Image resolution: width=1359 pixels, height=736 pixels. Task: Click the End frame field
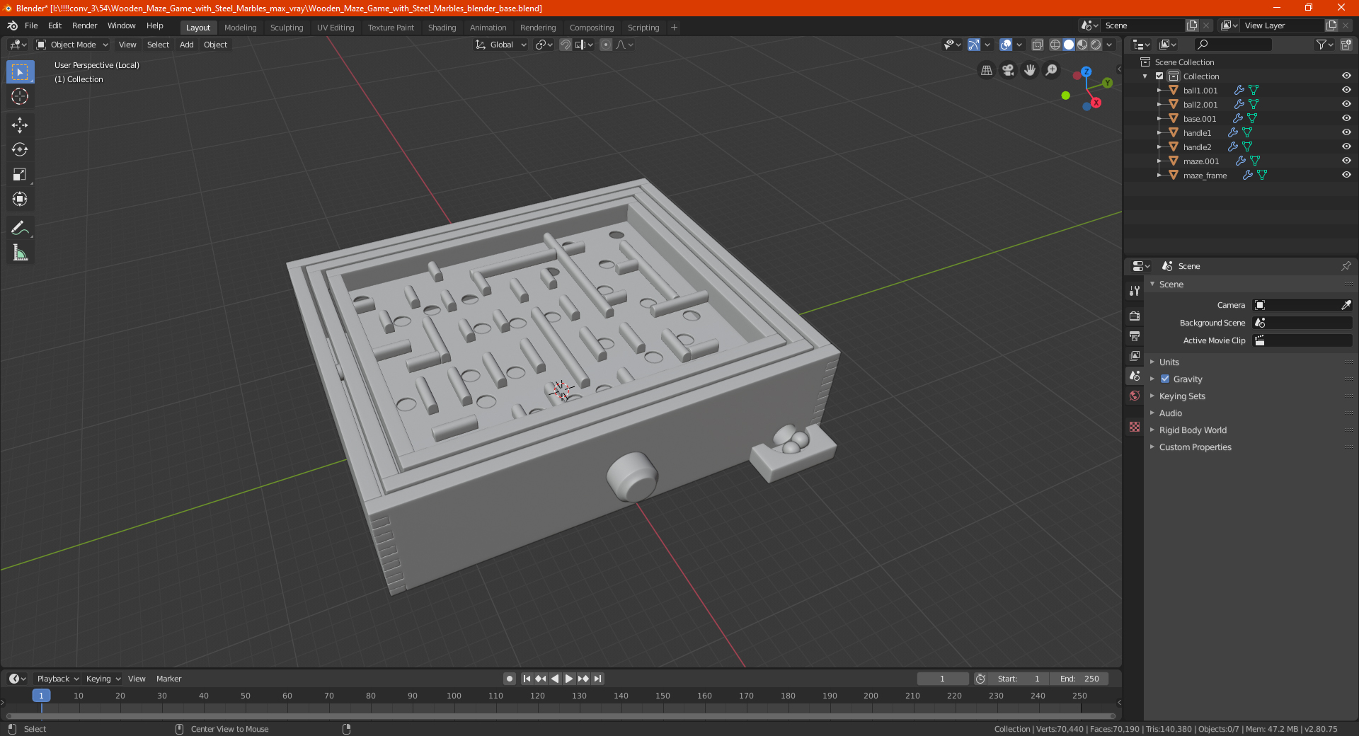tap(1079, 679)
